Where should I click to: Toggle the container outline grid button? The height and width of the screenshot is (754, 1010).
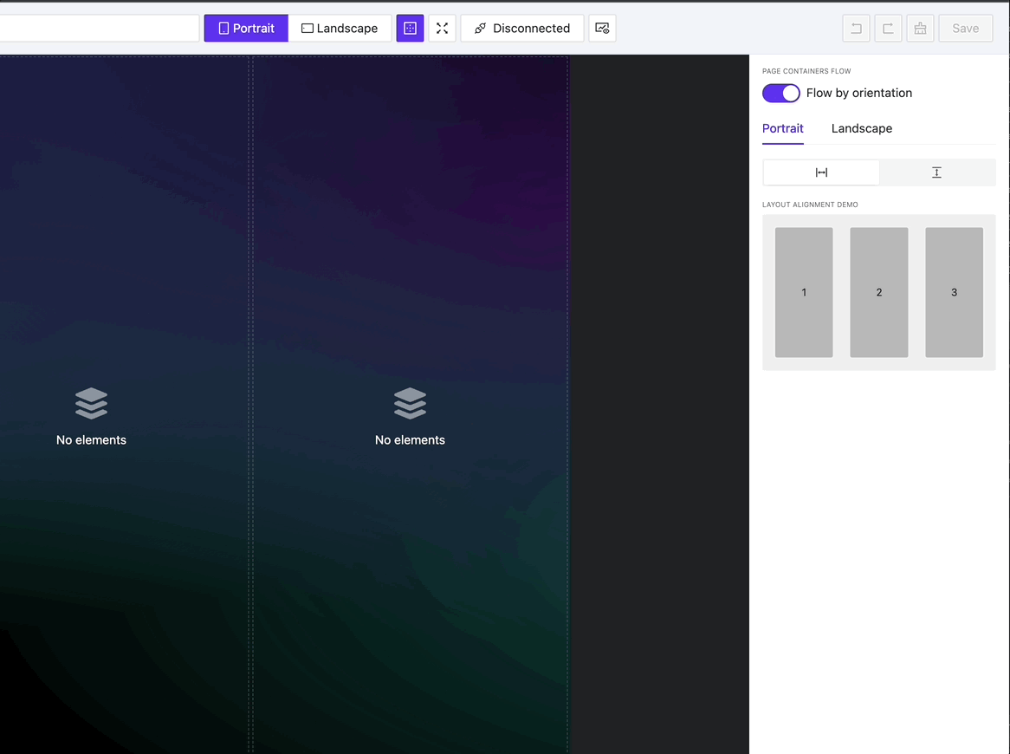coord(410,29)
